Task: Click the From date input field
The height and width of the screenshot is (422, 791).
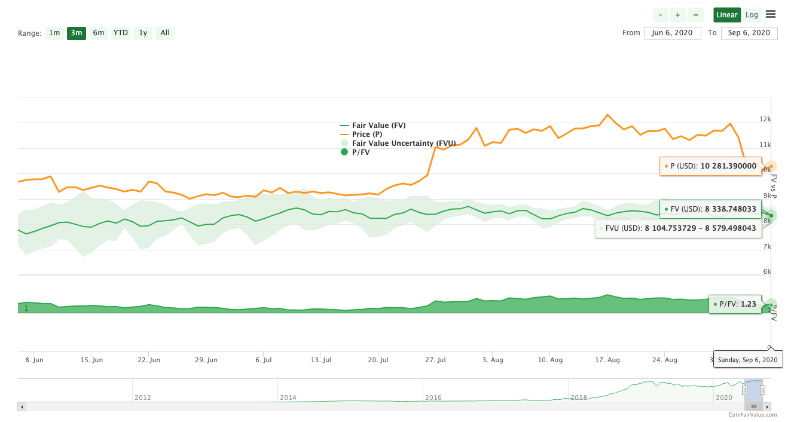Action: point(673,33)
